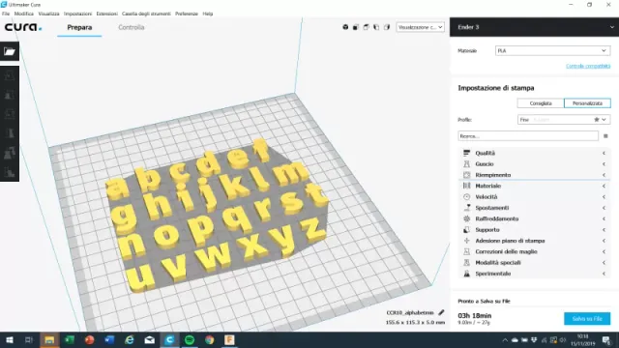Click the pencil icon to rename job

(441, 312)
